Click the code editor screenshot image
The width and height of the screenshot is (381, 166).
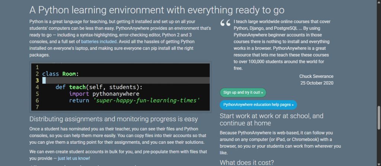pyautogui.click(x=121, y=87)
